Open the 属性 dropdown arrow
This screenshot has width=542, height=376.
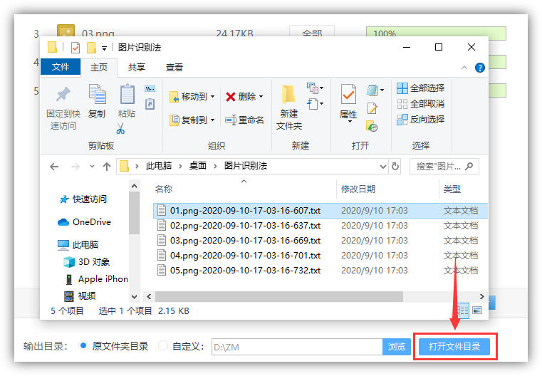click(x=350, y=121)
